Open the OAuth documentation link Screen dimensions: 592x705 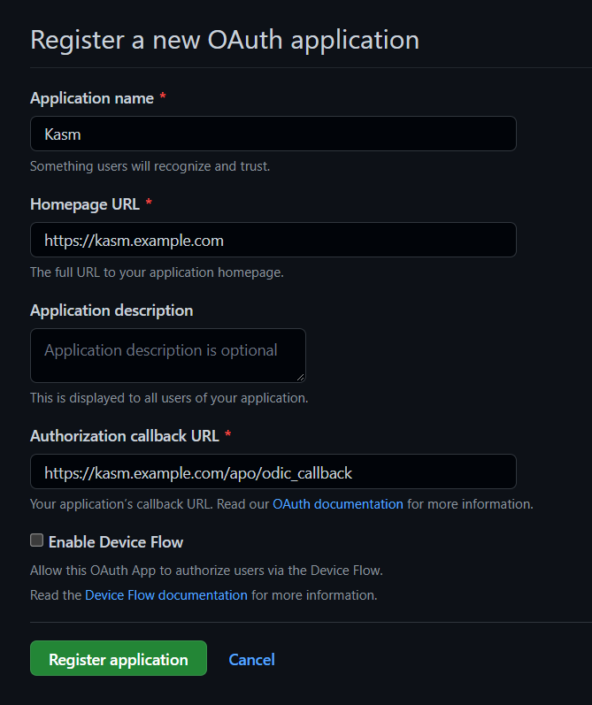pos(337,504)
